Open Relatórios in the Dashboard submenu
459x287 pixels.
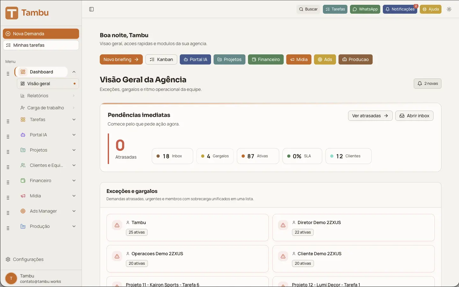pos(38,96)
